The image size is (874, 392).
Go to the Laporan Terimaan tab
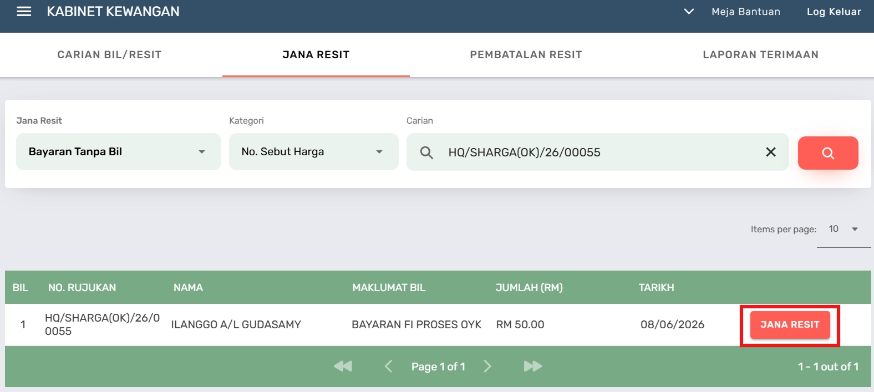pyautogui.click(x=760, y=55)
